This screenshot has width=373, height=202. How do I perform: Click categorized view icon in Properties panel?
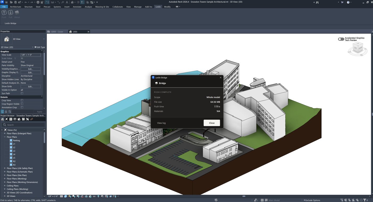[x=3, y=111]
